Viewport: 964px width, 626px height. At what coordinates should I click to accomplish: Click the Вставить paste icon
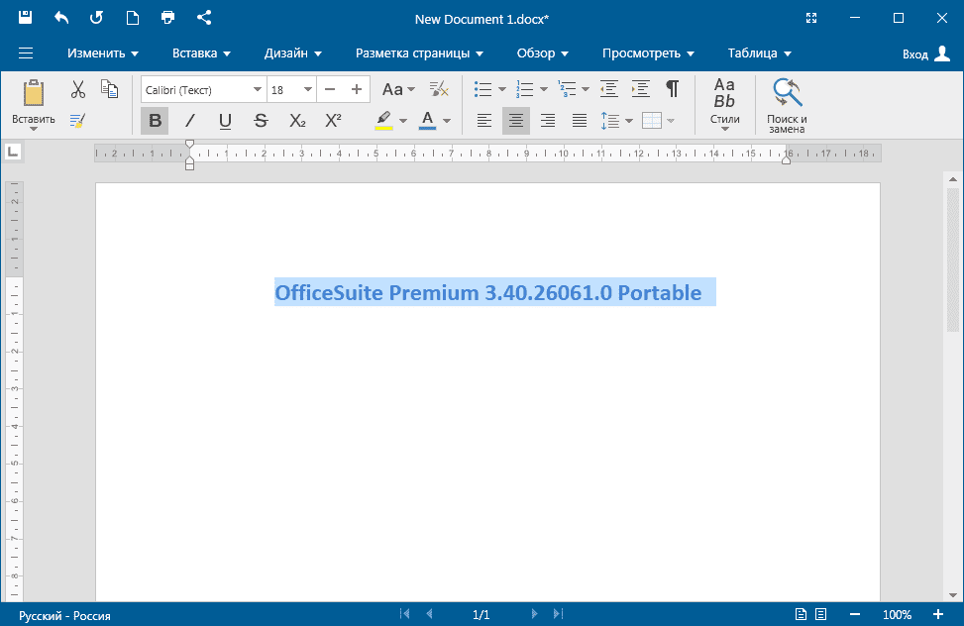(x=34, y=93)
